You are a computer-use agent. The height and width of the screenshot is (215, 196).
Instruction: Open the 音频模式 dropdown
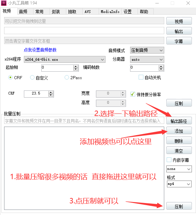click(147, 50)
